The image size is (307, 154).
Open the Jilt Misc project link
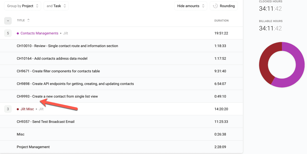[27, 109]
